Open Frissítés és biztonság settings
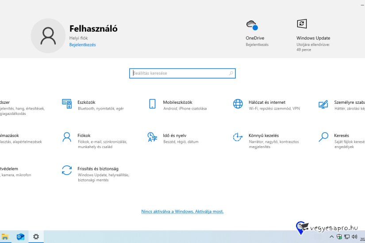The width and height of the screenshot is (365, 243). (x=98, y=169)
